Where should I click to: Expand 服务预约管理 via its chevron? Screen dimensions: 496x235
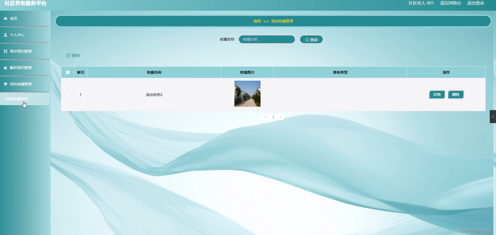click(x=45, y=67)
